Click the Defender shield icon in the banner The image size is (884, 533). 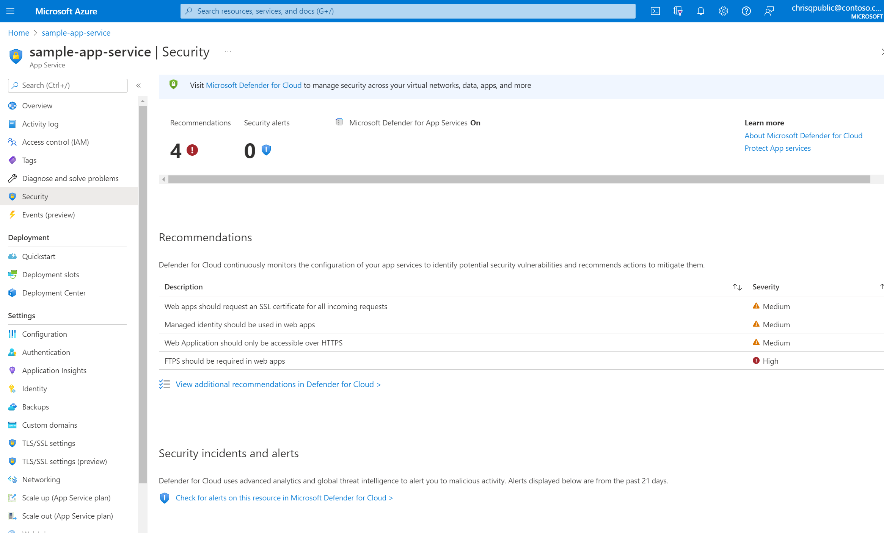(x=174, y=85)
